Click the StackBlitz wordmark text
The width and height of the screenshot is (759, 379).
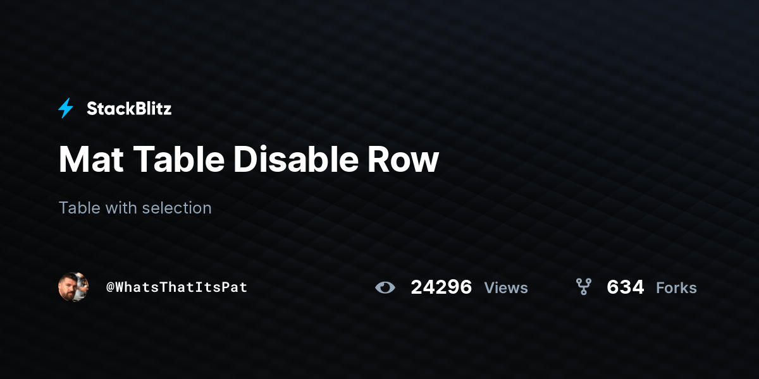pos(129,109)
